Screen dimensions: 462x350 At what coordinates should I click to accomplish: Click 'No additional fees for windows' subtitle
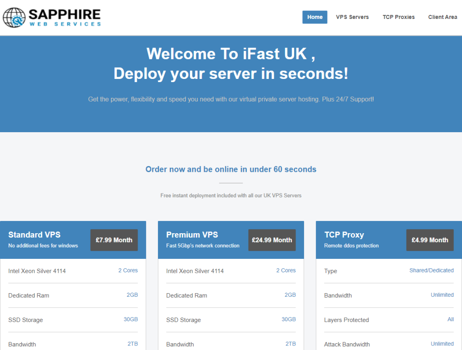click(43, 246)
